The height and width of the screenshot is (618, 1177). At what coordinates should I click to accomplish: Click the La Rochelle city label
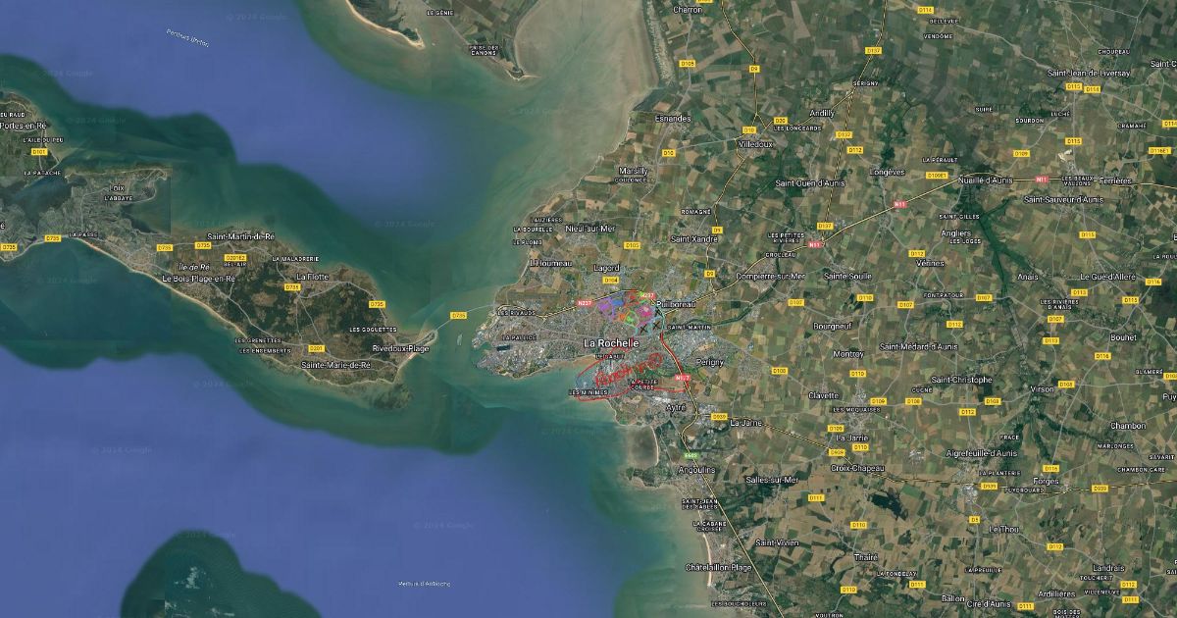tap(610, 343)
